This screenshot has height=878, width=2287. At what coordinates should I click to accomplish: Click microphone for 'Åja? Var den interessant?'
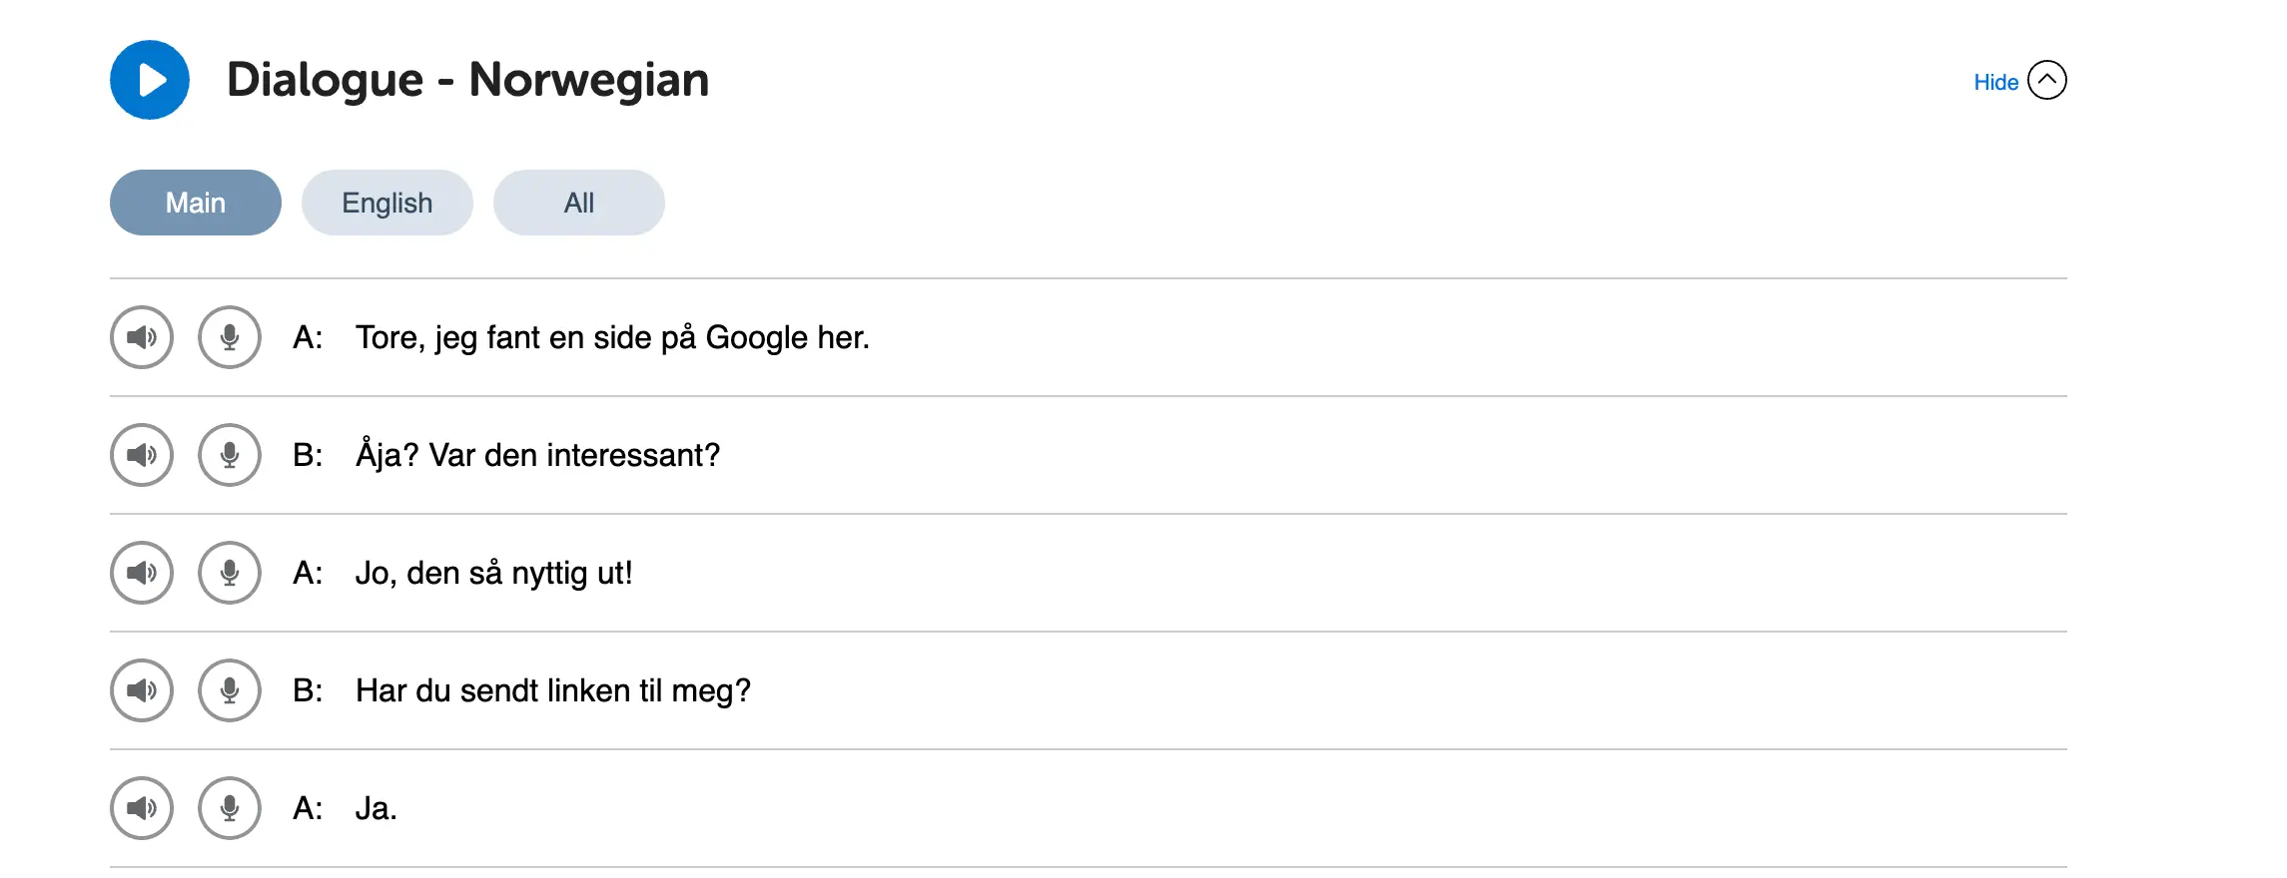pyautogui.click(x=230, y=455)
